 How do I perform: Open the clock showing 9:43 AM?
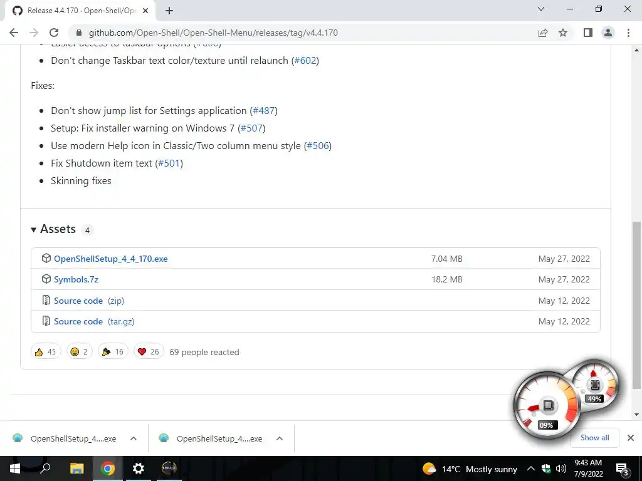pyautogui.click(x=588, y=468)
